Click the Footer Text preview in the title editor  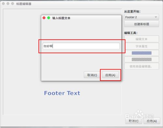tap(62, 93)
